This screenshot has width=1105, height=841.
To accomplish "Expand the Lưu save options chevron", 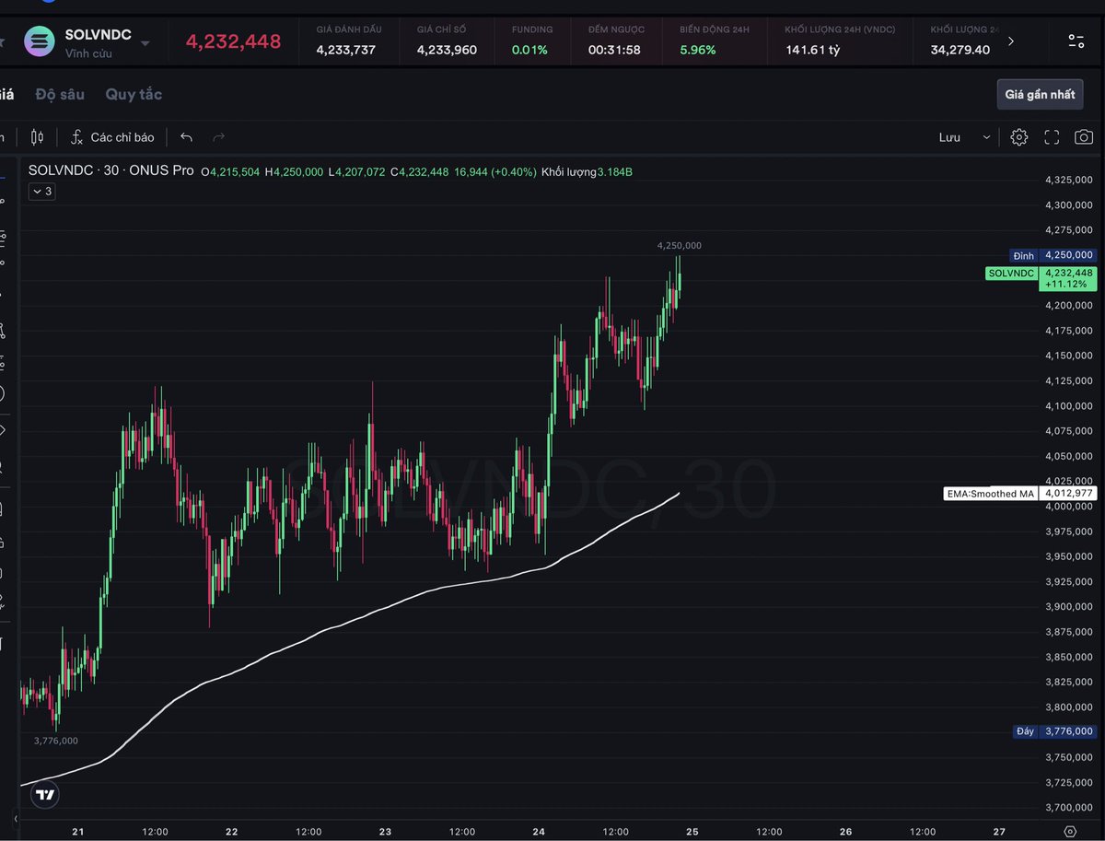I will 986,137.
